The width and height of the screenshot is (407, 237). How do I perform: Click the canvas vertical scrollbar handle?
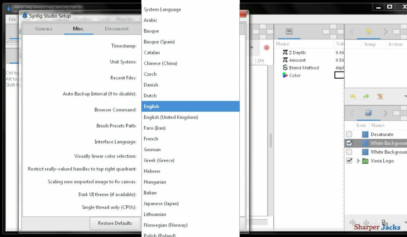(x=271, y=140)
